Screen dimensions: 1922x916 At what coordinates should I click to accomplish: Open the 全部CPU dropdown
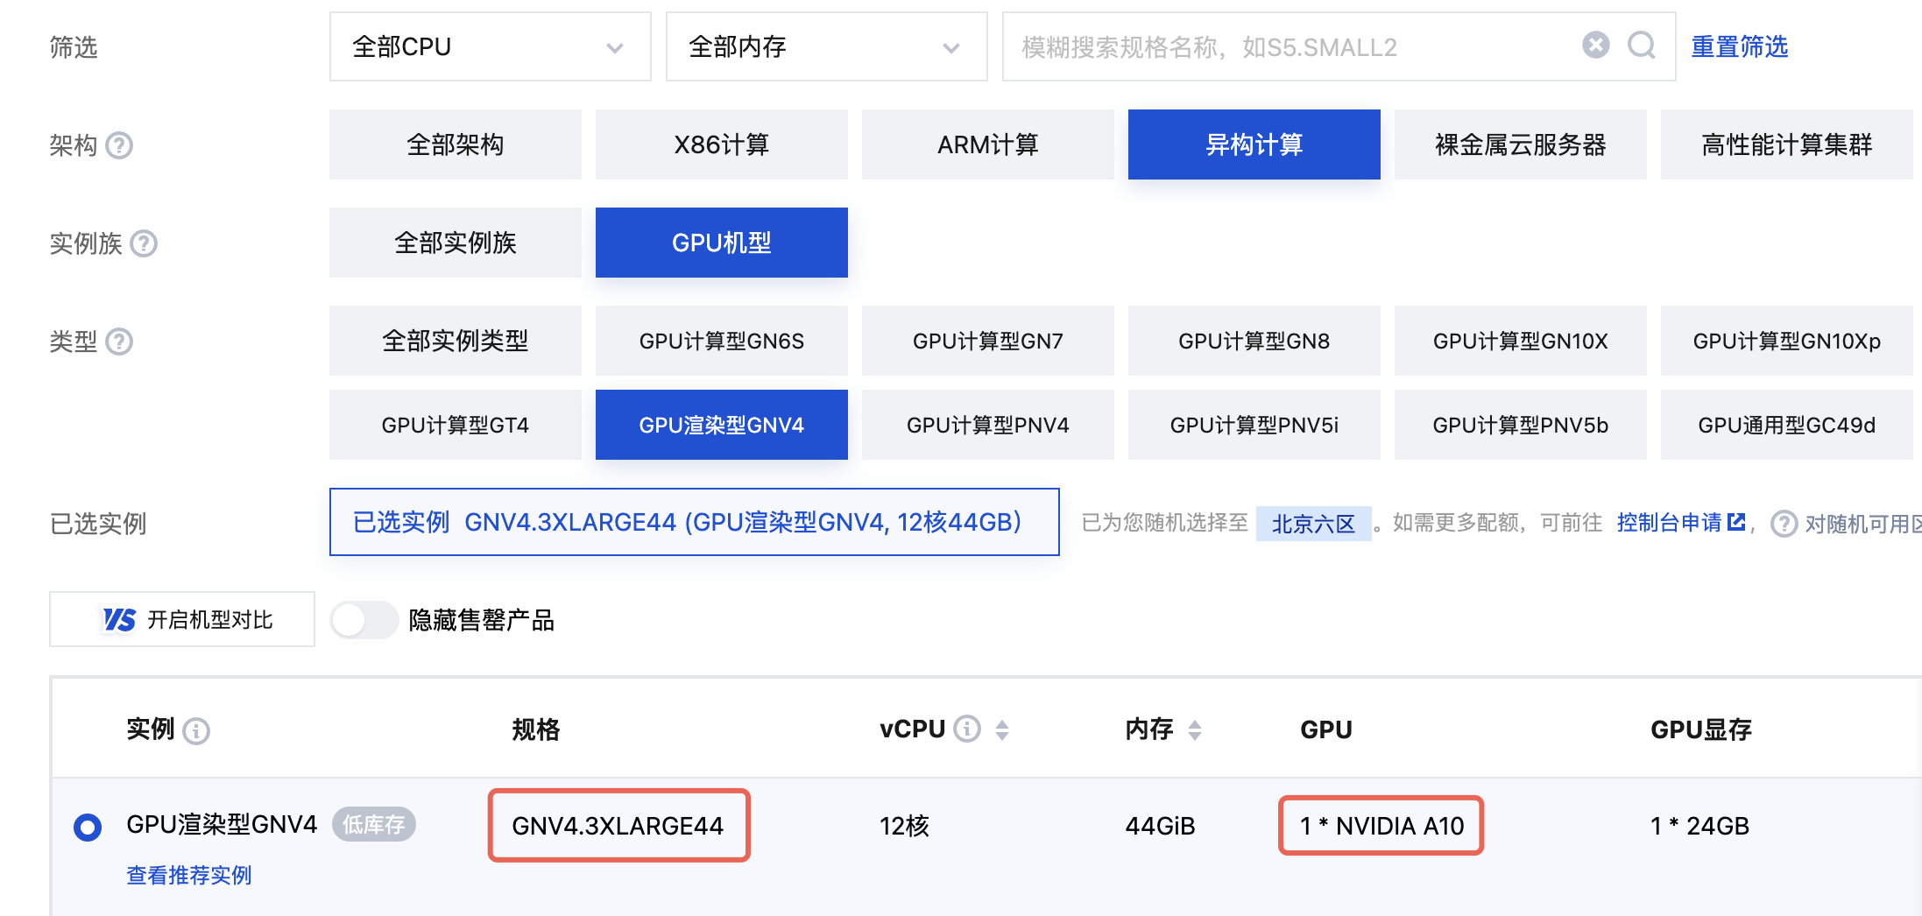coord(490,46)
